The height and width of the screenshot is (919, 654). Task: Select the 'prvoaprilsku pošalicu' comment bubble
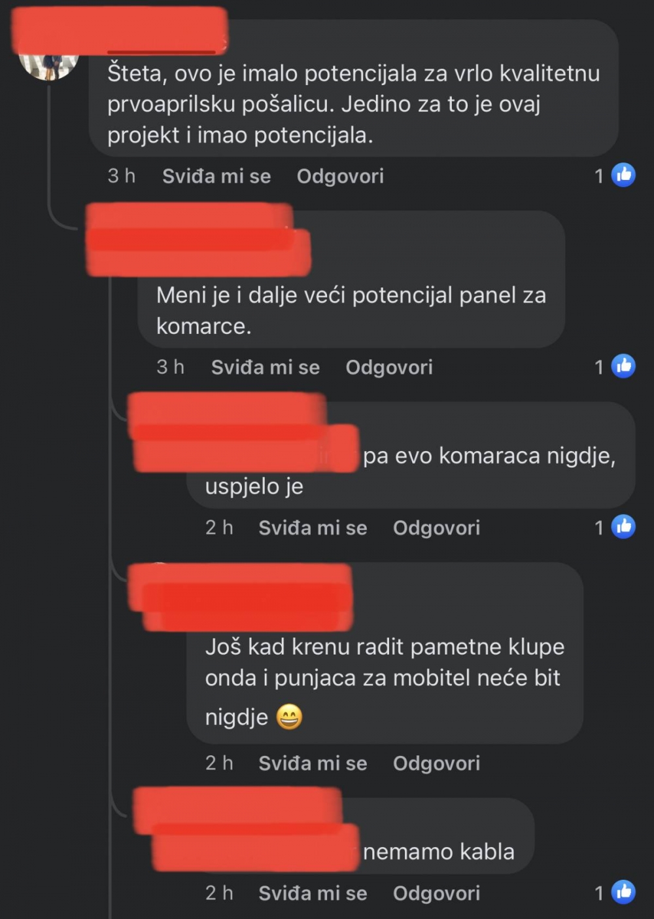354,88
